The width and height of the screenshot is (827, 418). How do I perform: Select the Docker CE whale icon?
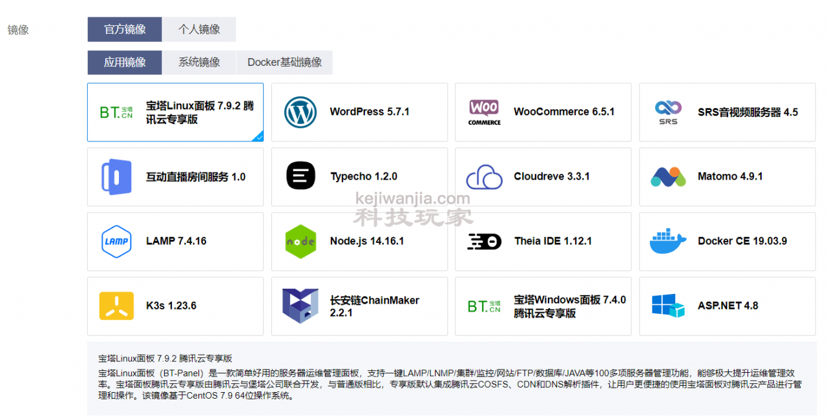[x=668, y=241]
